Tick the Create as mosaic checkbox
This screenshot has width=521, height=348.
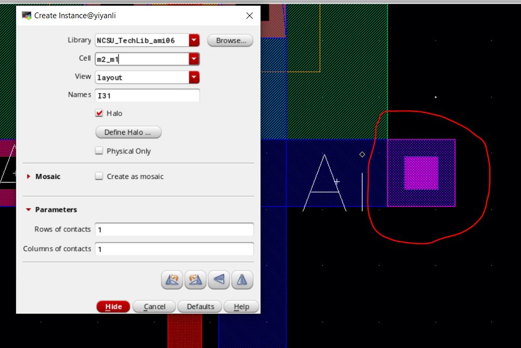[99, 176]
